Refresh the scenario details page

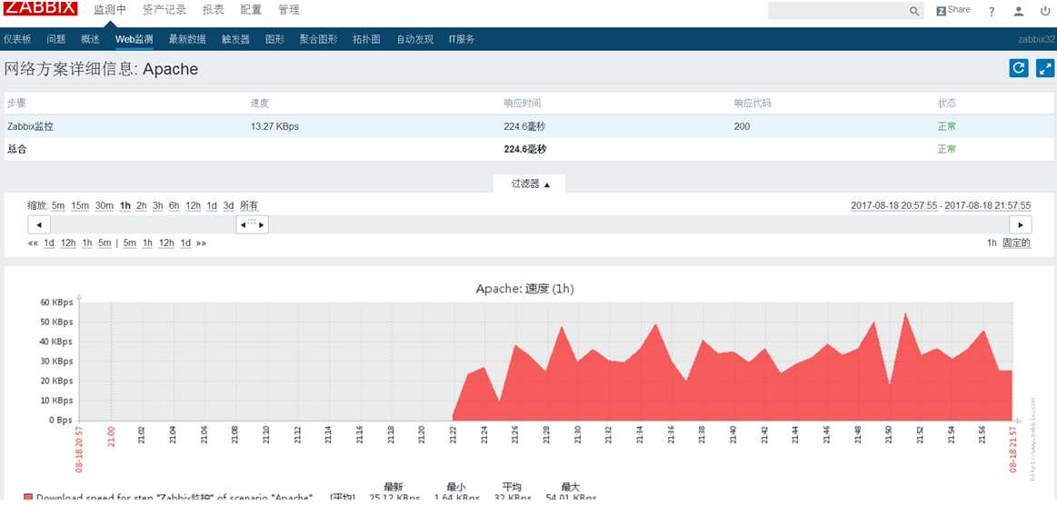point(1019,68)
